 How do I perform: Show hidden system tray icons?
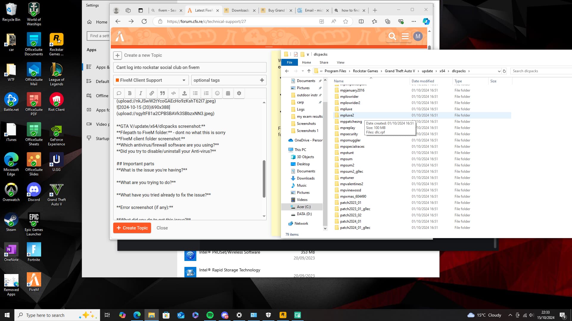pyautogui.click(x=510, y=315)
